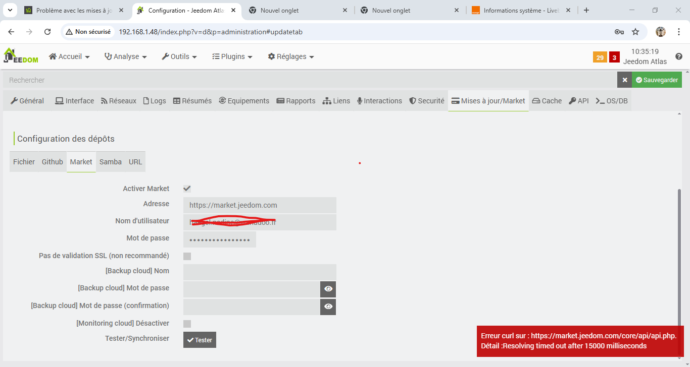Show Backup cloud password confirmation

[328, 307]
